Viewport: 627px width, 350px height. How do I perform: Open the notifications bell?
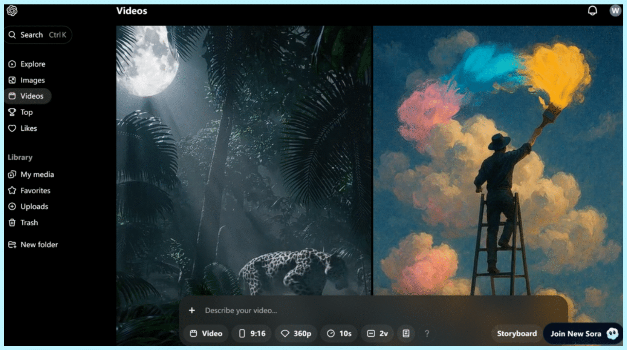click(x=592, y=11)
